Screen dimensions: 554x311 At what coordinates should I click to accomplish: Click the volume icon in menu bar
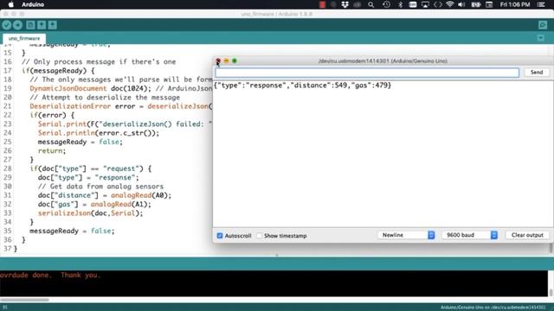(x=461, y=4)
